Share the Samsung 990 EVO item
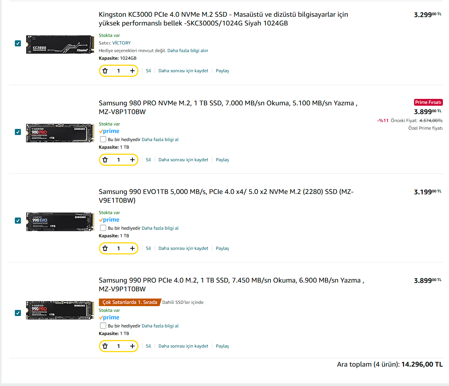This screenshot has width=449, height=386. (x=222, y=248)
